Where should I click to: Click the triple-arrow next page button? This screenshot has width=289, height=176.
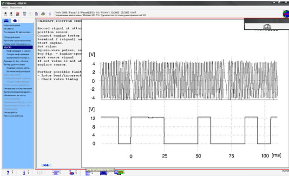[46, 165]
